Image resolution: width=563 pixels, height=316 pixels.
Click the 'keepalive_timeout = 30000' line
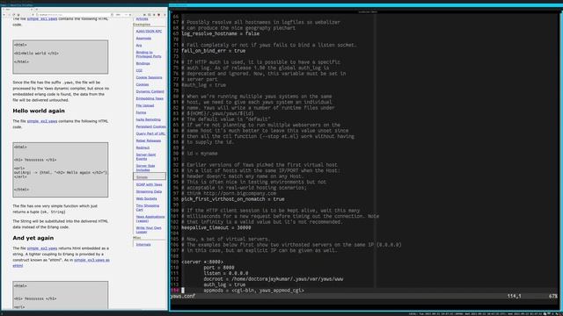tap(216, 228)
